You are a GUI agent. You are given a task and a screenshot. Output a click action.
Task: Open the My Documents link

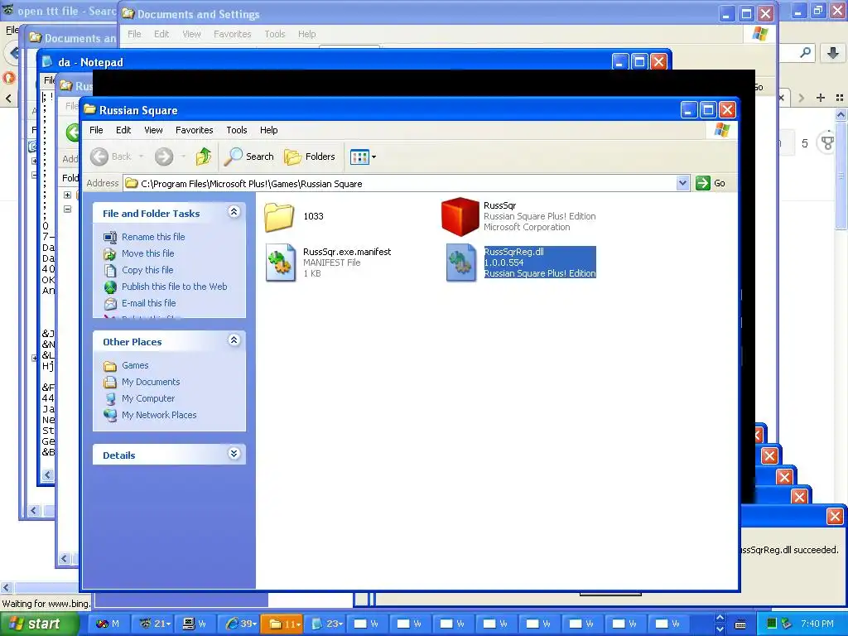click(x=151, y=382)
